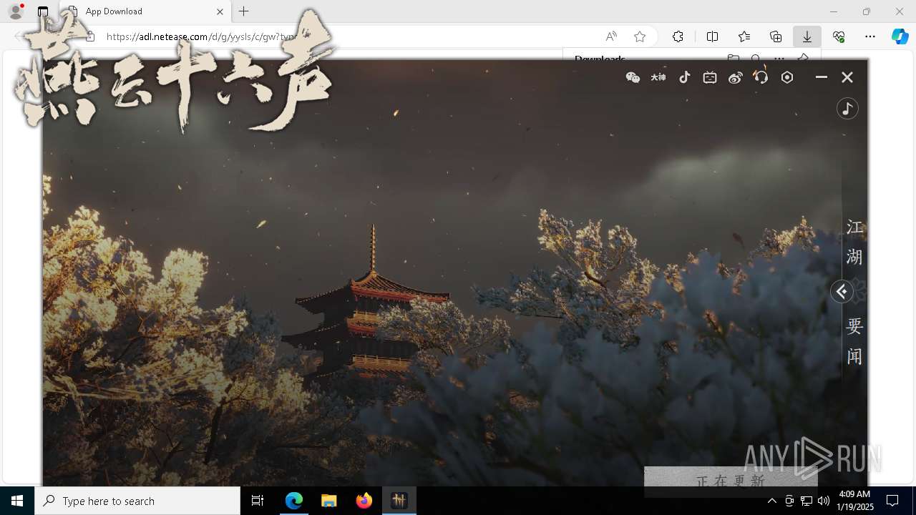The height and width of the screenshot is (515, 916).
Task: Open Copilot sidebar icon
Action: (x=900, y=36)
